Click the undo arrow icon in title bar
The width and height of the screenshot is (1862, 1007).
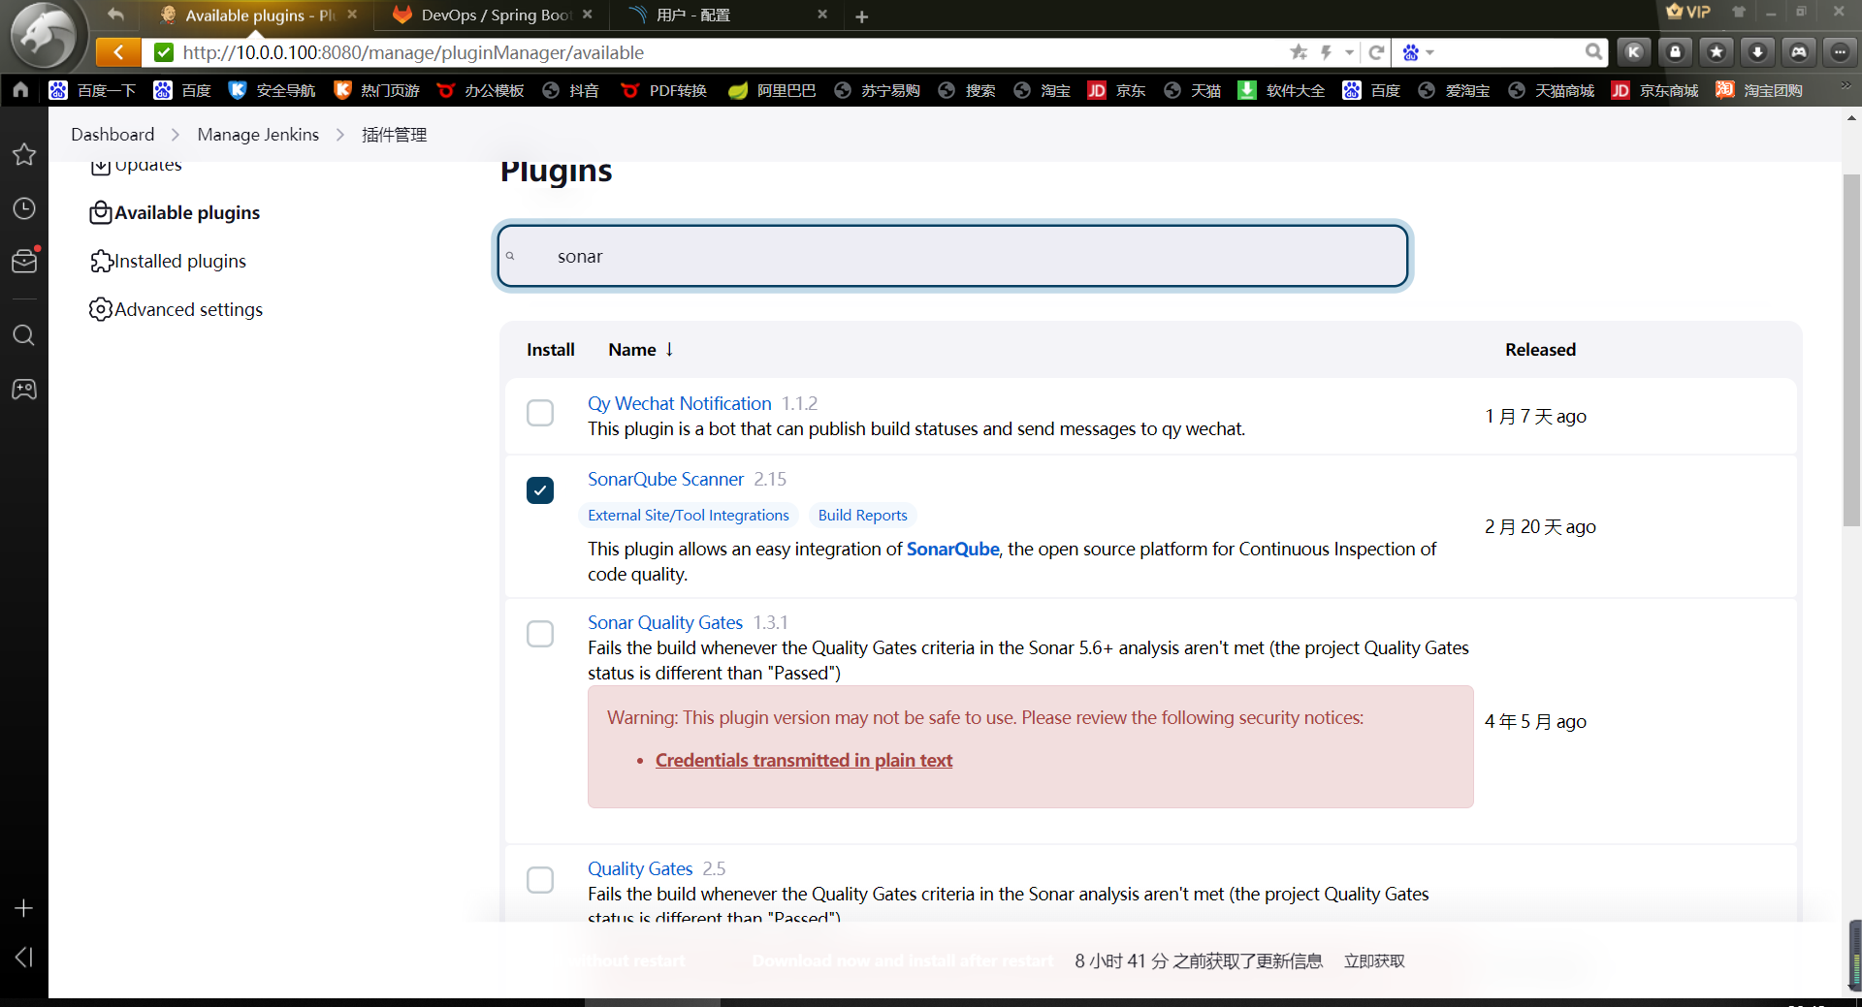116,15
